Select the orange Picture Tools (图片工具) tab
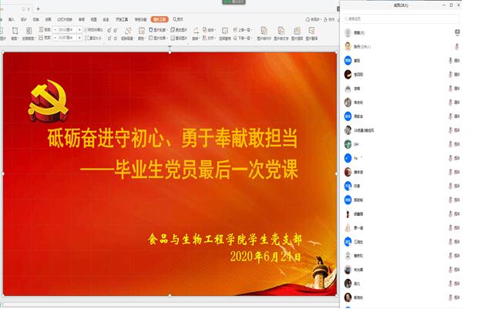The image size is (478, 309). click(x=160, y=19)
